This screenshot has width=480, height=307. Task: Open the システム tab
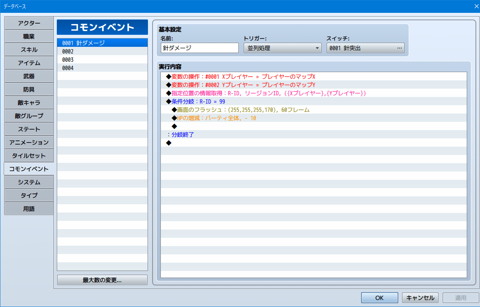pyautogui.click(x=29, y=182)
